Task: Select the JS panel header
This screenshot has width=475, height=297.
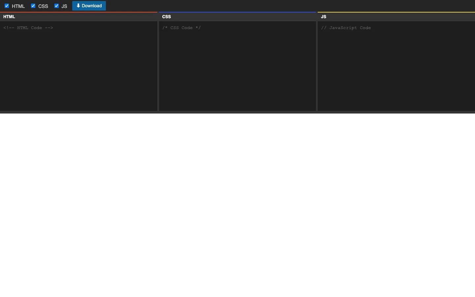Action: [396, 16]
